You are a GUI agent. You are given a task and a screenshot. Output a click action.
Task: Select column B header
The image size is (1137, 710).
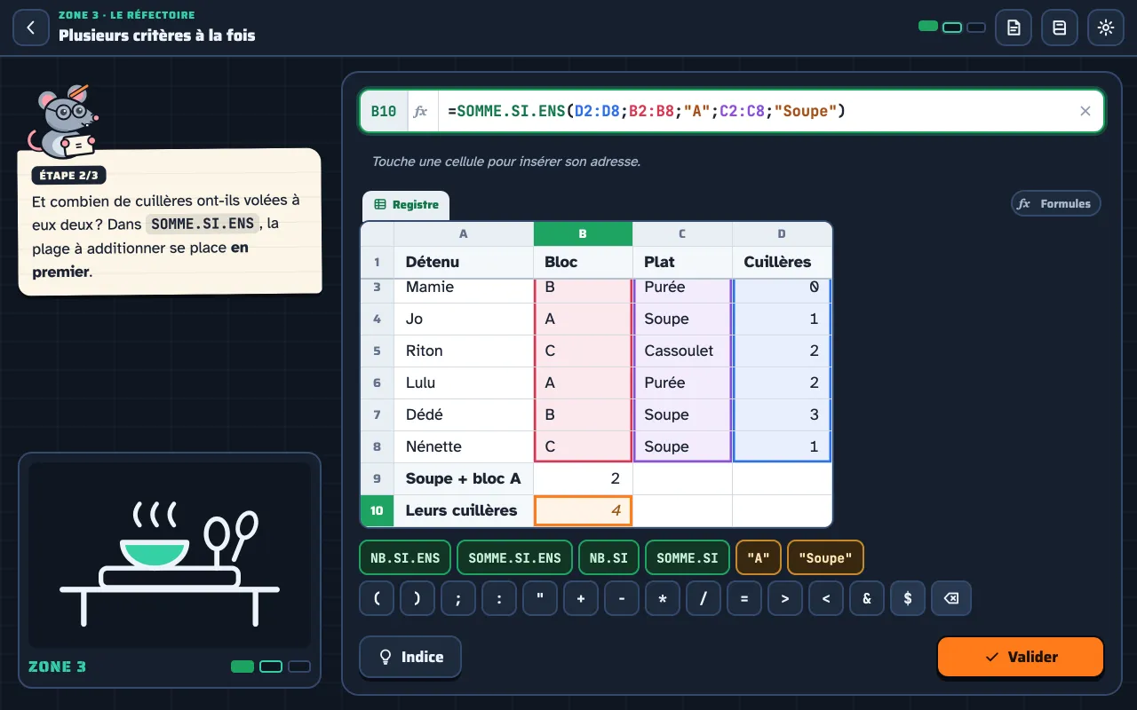click(583, 234)
